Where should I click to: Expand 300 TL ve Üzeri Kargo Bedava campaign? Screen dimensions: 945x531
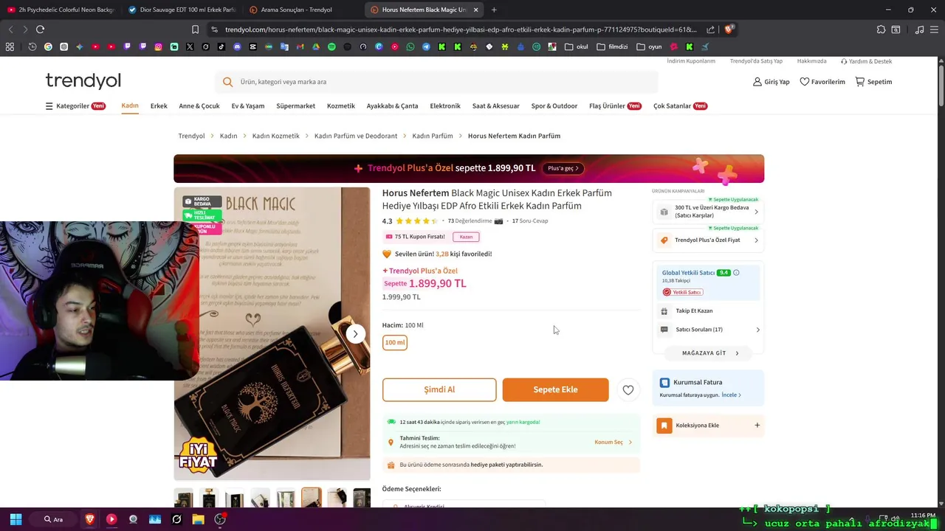click(708, 212)
